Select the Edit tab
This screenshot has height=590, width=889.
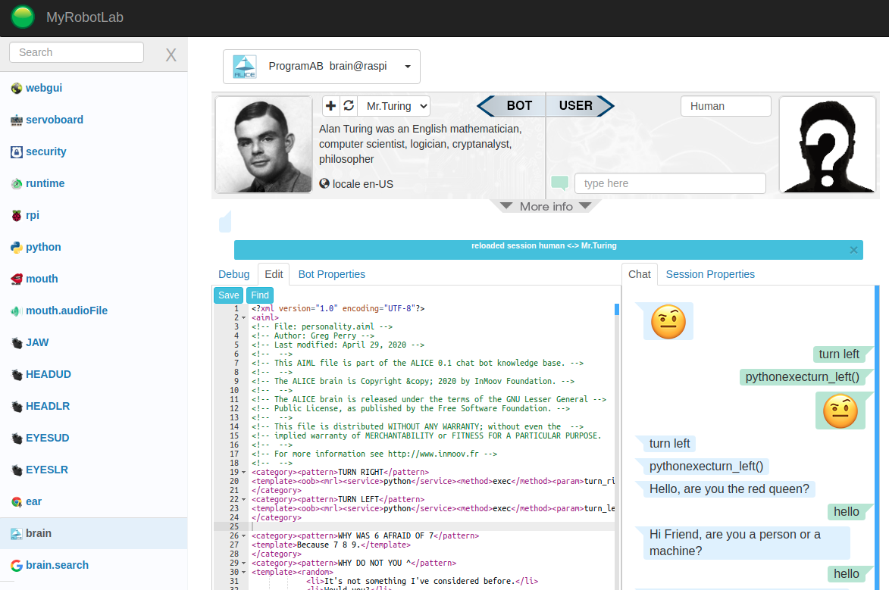click(274, 274)
